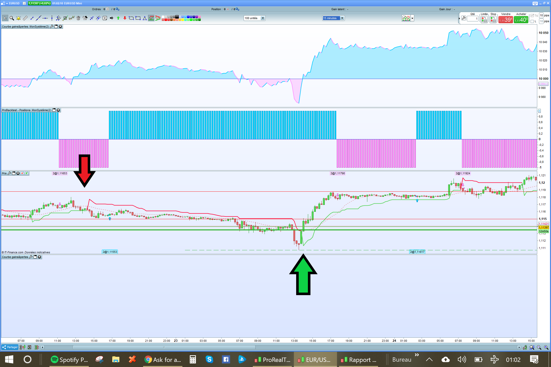Enable the L limit pips checkbox
The height and width of the screenshot is (367, 551).
(532, 21)
